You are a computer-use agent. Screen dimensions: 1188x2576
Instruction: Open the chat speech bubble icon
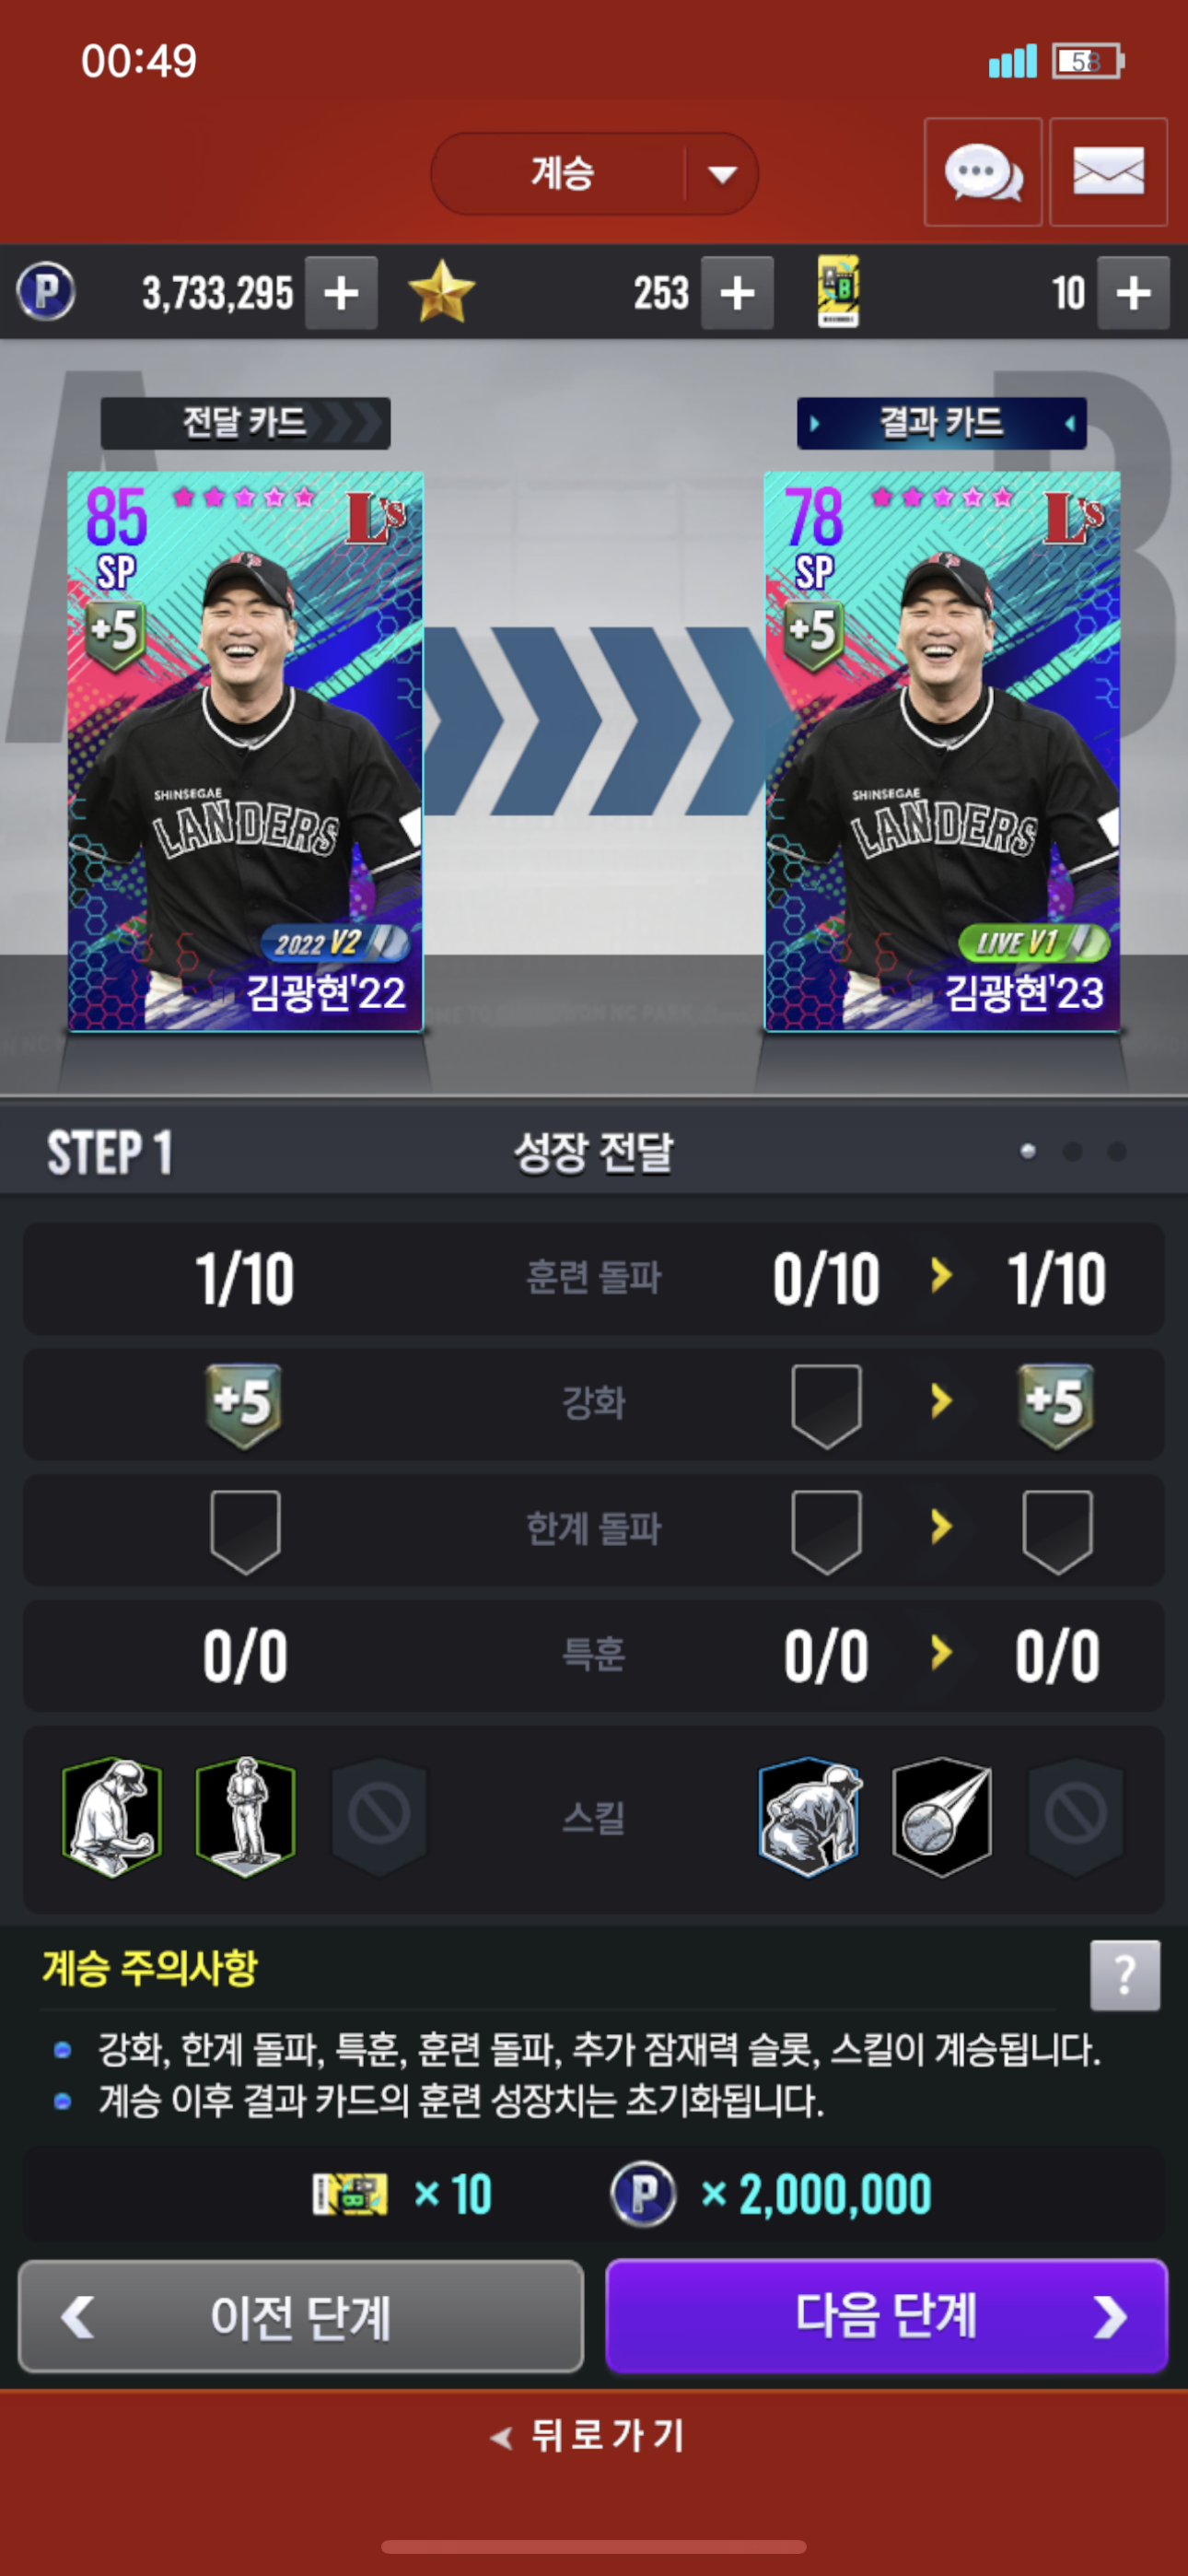tap(982, 172)
